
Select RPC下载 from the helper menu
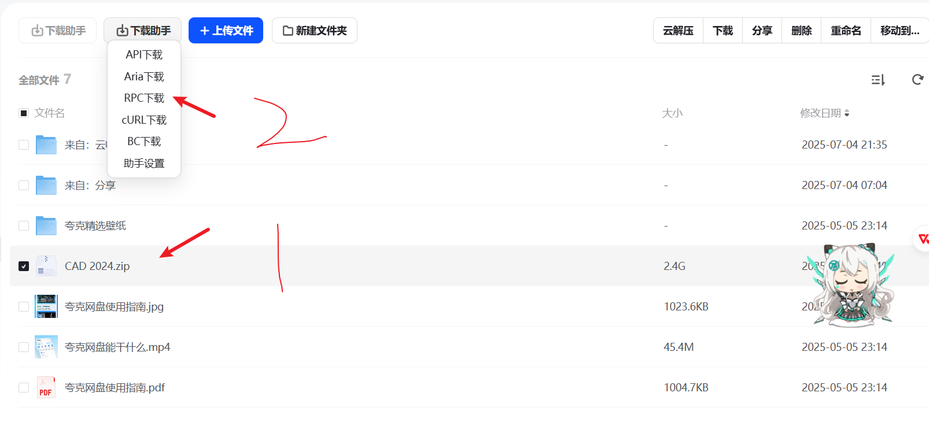tap(144, 98)
